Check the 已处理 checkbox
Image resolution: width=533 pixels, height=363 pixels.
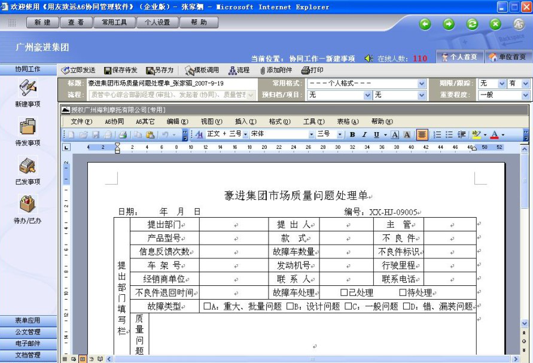coord(344,292)
